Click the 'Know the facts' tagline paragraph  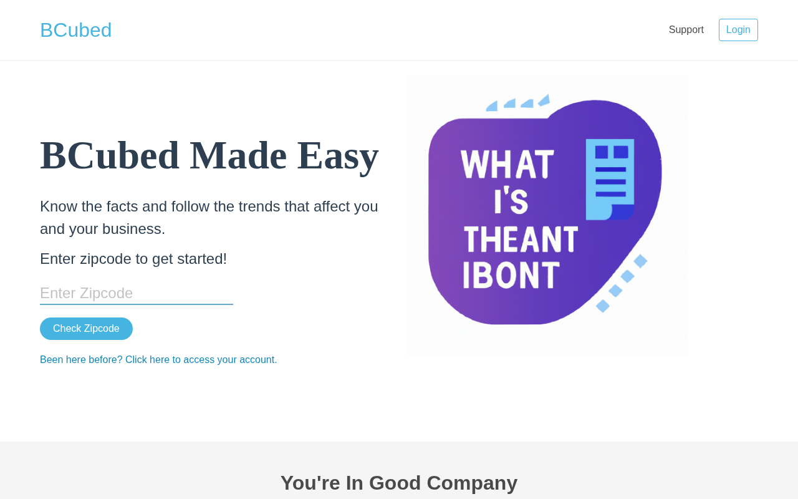coord(209,218)
